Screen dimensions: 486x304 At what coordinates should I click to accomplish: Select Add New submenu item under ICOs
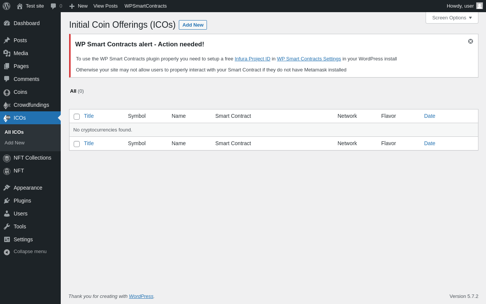(14, 142)
